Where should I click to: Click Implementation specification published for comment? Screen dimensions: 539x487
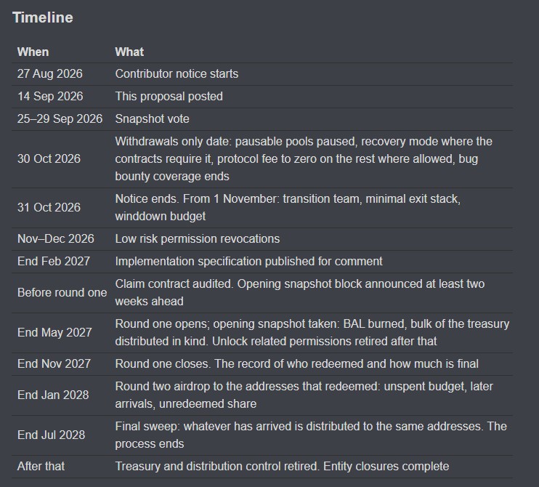pos(248,262)
